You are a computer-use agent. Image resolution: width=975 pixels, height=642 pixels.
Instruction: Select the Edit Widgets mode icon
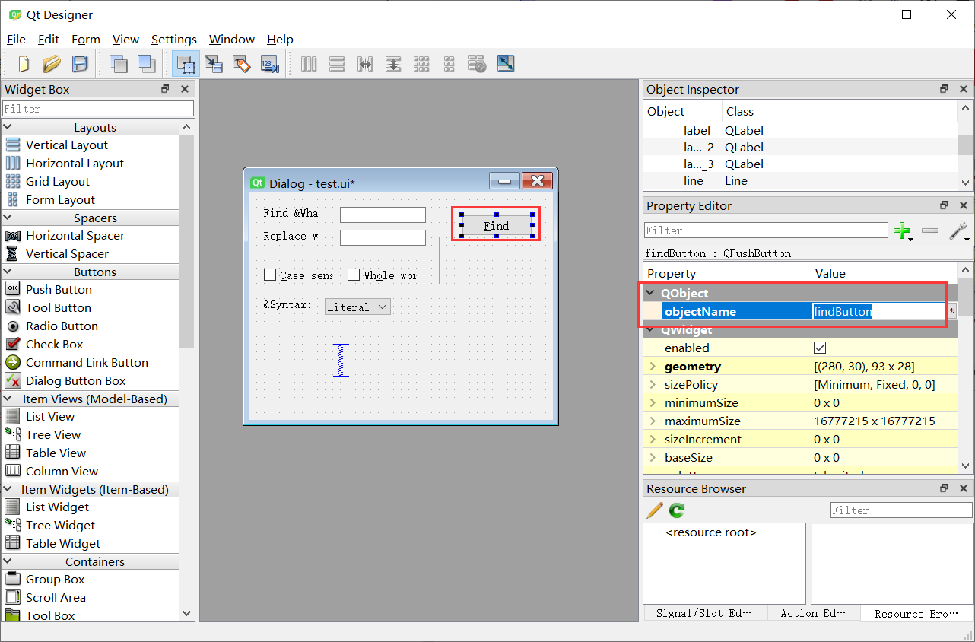coord(186,64)
